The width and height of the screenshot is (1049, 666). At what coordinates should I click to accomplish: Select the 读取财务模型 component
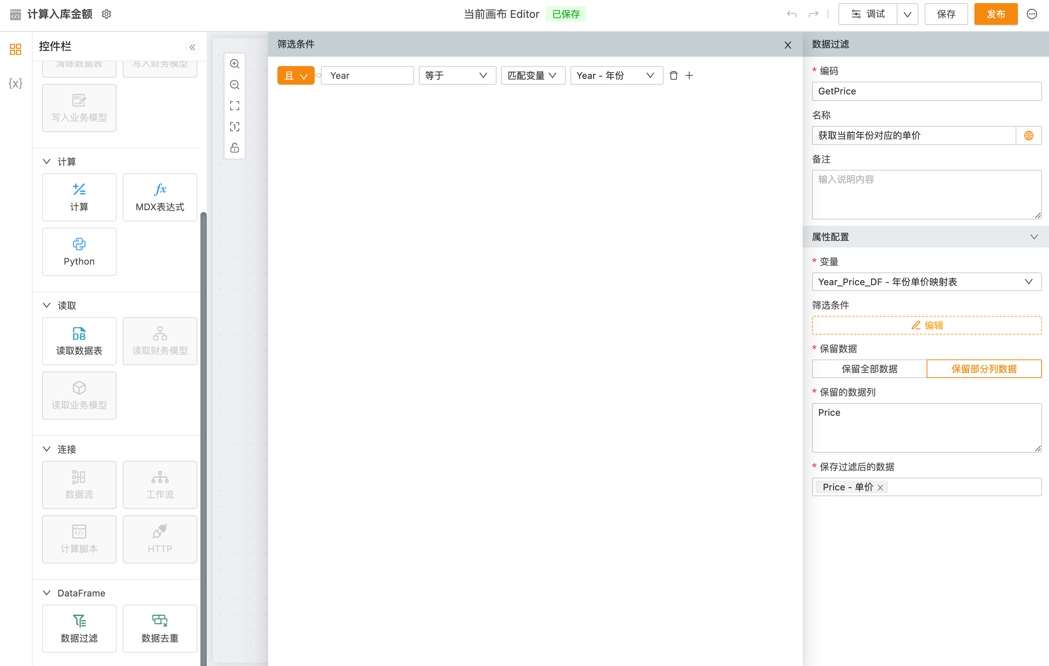pos(160,341)
